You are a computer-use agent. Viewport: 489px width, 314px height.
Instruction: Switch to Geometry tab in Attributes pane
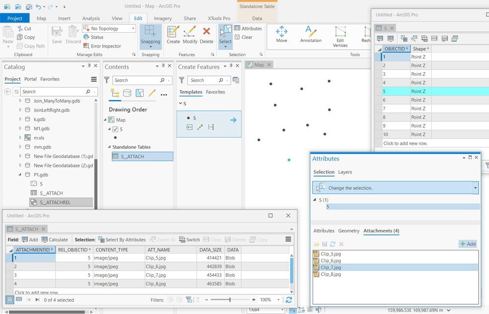point(349,230)
